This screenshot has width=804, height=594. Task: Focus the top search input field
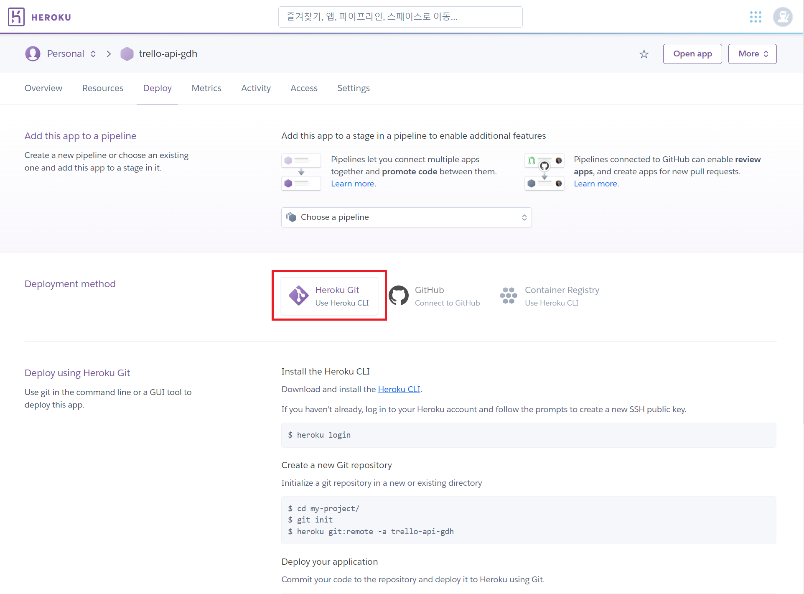400,17
